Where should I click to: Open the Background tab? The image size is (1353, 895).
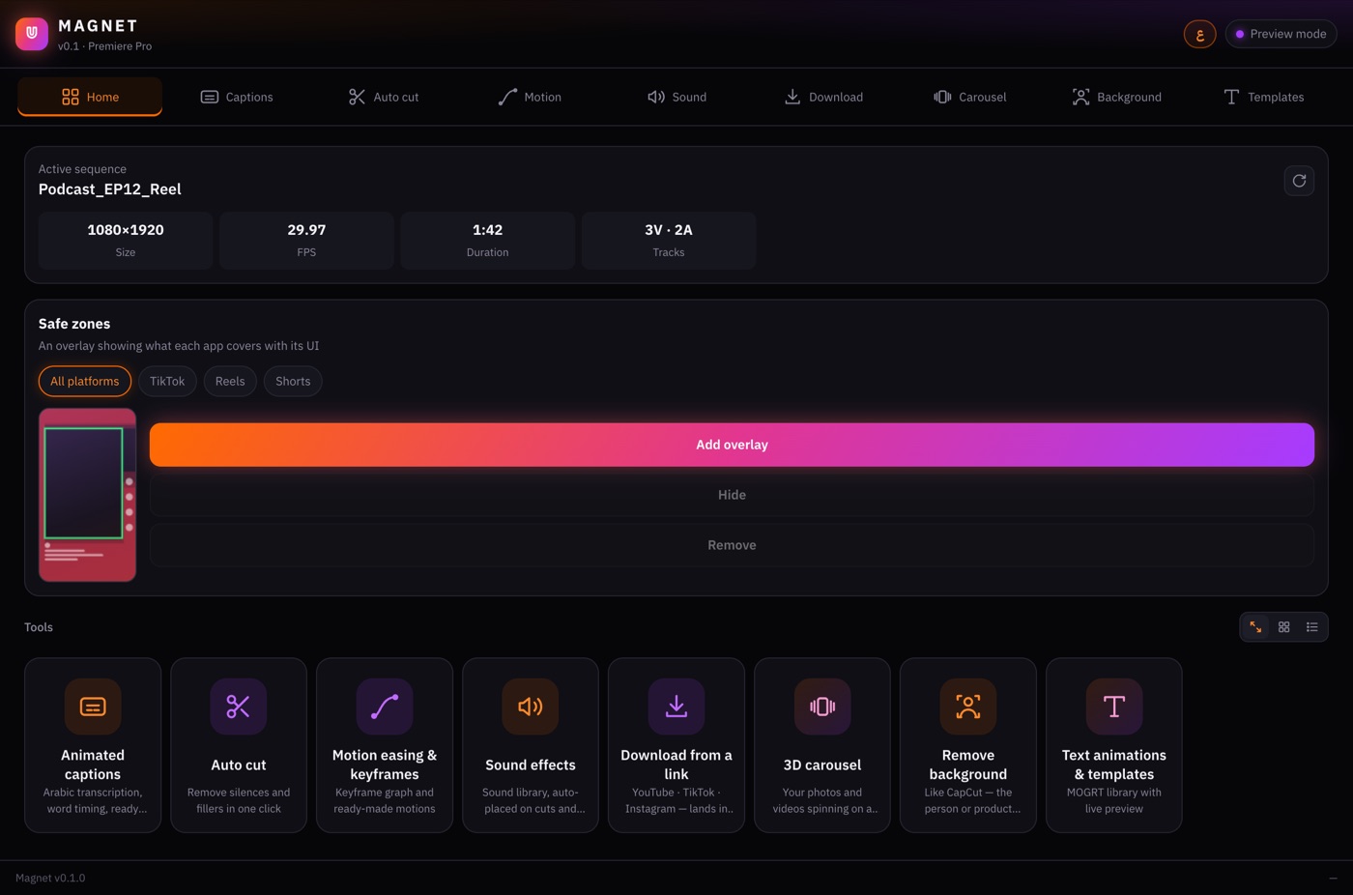tap(1116, 97)
